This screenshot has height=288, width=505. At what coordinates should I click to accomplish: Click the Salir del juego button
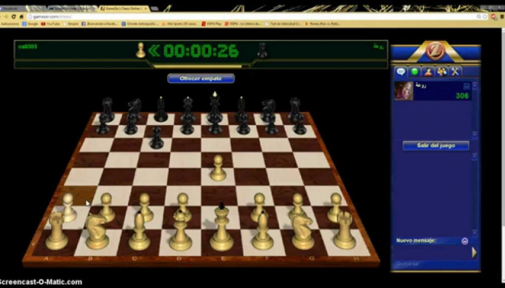click(436, 146)
